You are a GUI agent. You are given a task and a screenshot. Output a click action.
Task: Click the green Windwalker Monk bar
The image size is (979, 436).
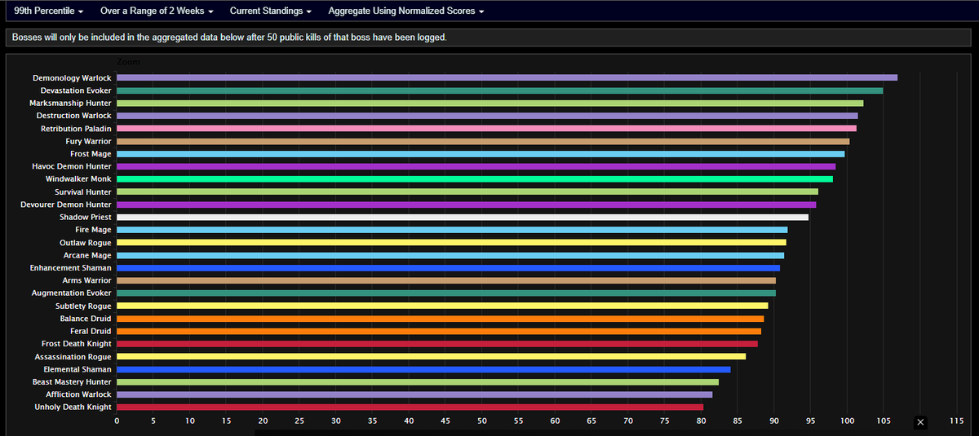(475, 178)
